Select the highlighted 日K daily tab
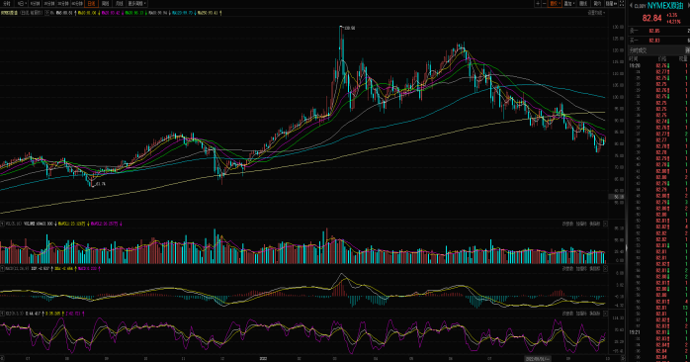690x362 pixels. (x=91, y=4)
